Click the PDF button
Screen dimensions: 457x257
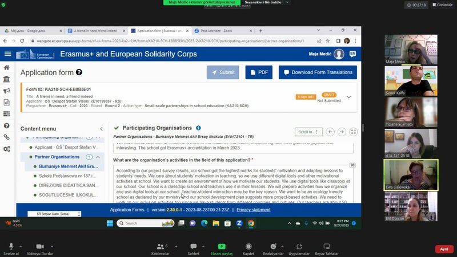coord(259,72)
